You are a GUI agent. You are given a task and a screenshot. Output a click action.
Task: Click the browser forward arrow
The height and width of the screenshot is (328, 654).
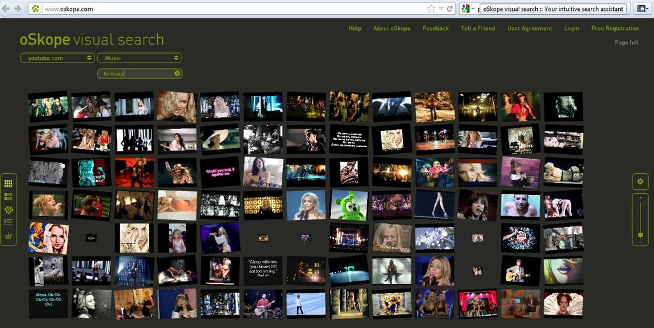(17, 8)
